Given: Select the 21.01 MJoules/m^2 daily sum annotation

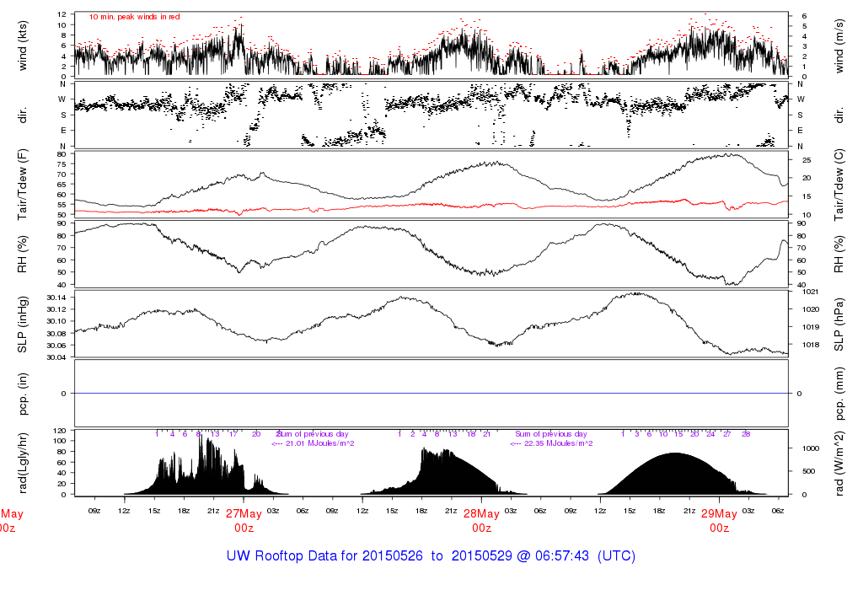Looking at the screenshot, I should [312, 442].
